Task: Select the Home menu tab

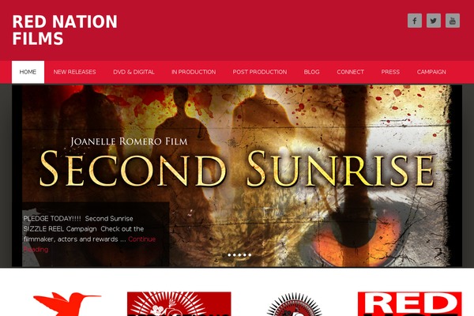Action: coord(28,72)
